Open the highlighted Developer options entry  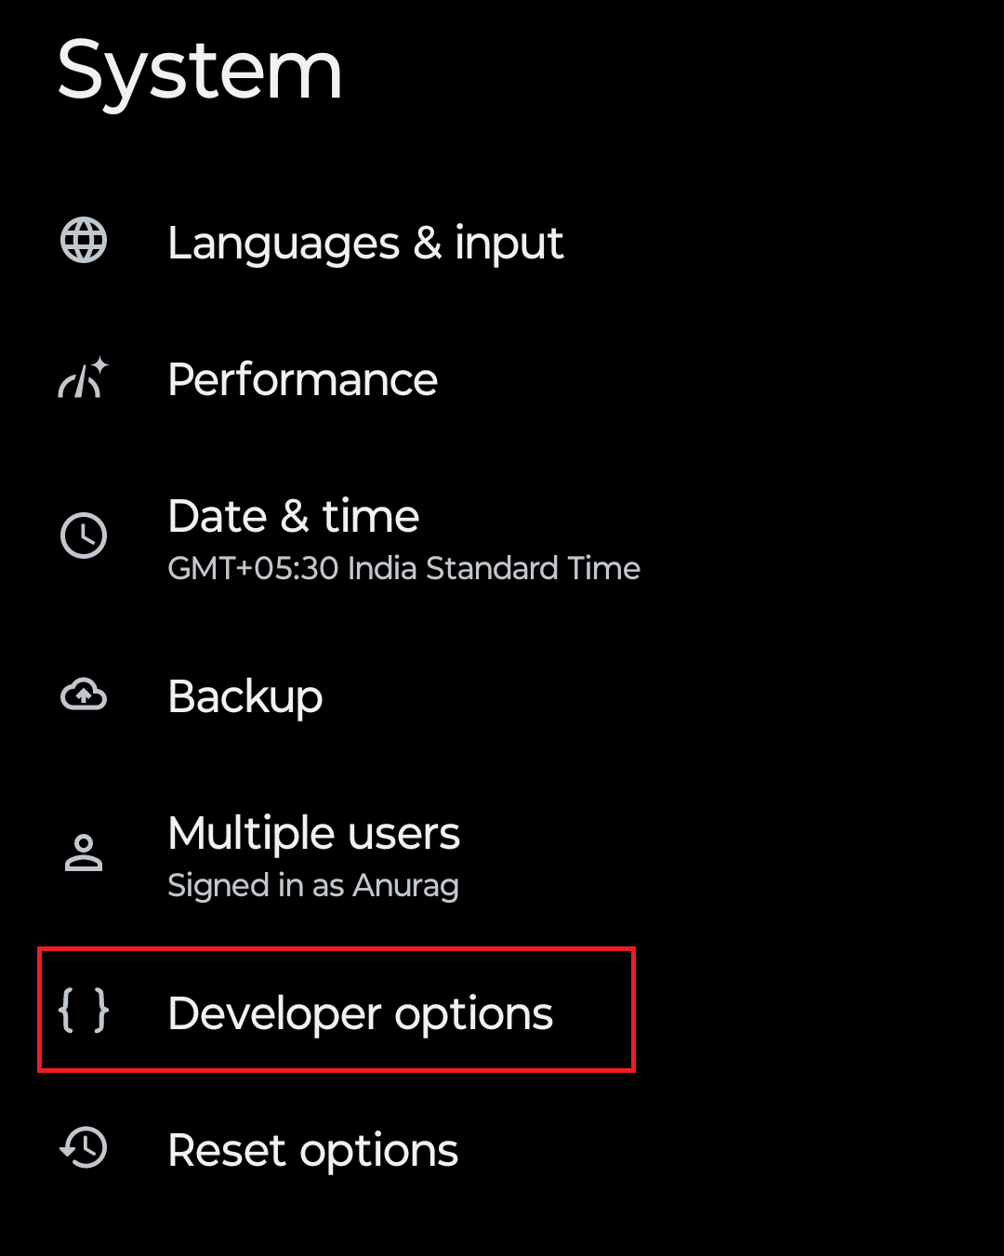click(360, 1013)
